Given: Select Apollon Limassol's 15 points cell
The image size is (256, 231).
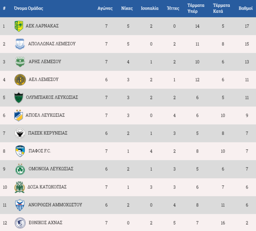Looking at the screenshot, I should pos(247,44).
